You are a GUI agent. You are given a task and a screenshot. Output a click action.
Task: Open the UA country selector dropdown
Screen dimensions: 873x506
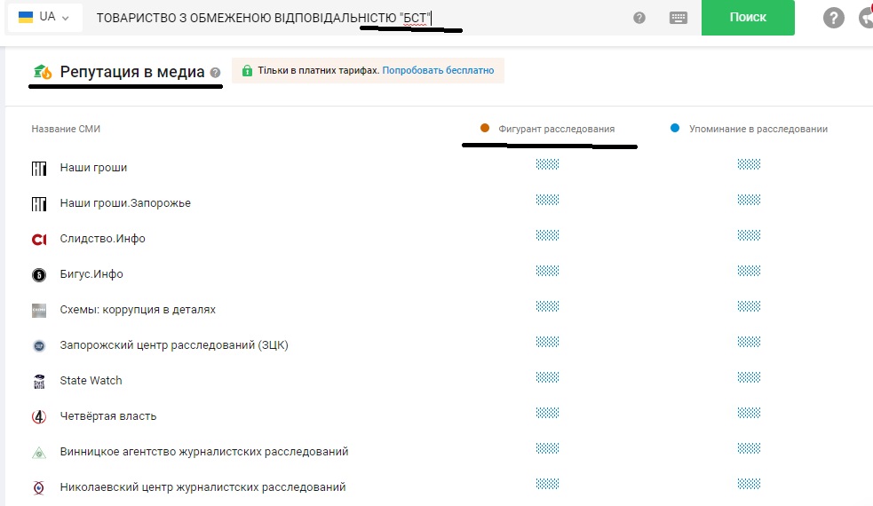pyautogui.click(x=44, y=18)
